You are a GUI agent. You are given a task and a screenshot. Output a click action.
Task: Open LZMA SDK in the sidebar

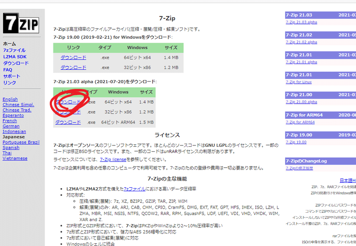pos(15,57)
